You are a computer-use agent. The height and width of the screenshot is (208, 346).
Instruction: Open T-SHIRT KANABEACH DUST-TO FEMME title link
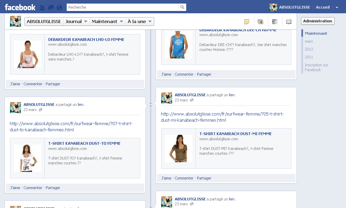(84, 143)
